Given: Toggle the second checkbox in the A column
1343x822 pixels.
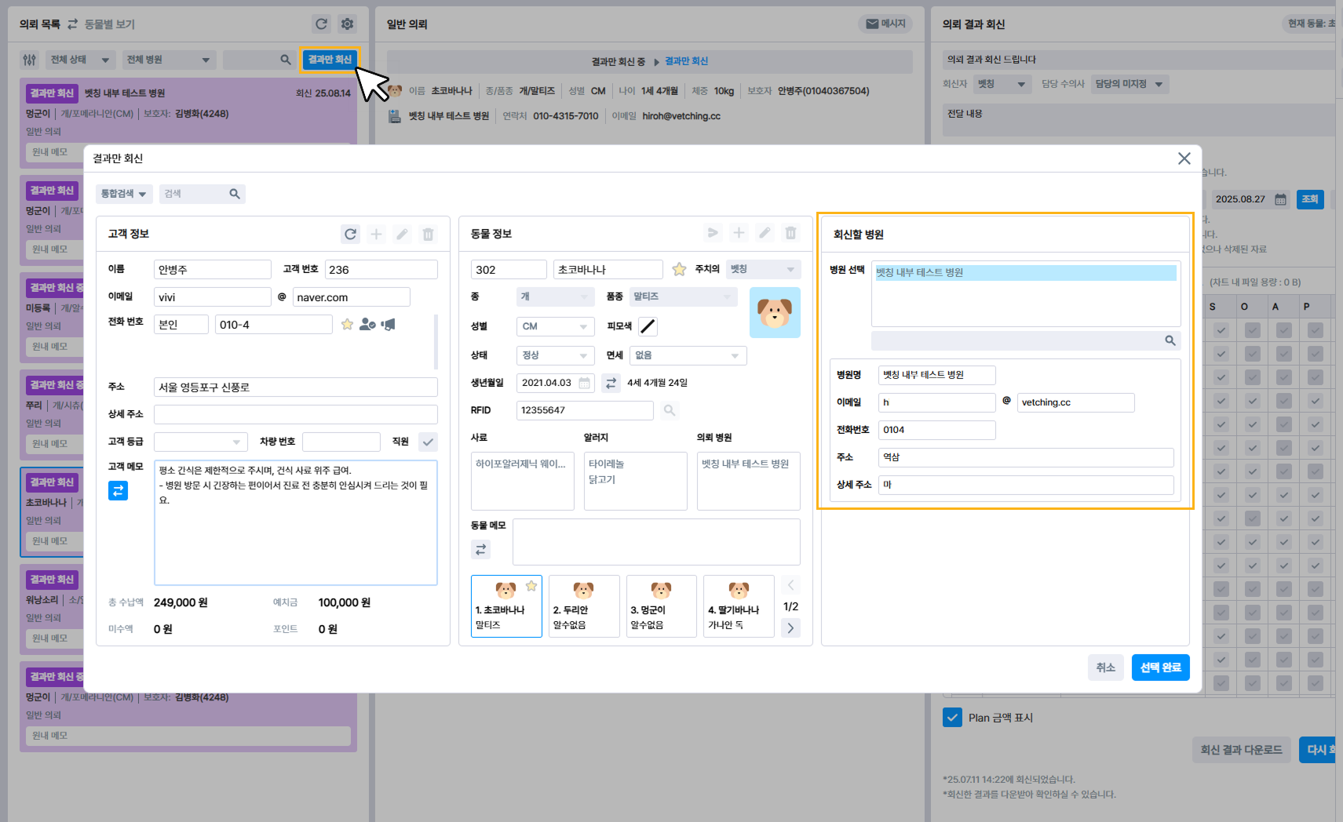Looking at the screenshot, I should point(1284,354).
